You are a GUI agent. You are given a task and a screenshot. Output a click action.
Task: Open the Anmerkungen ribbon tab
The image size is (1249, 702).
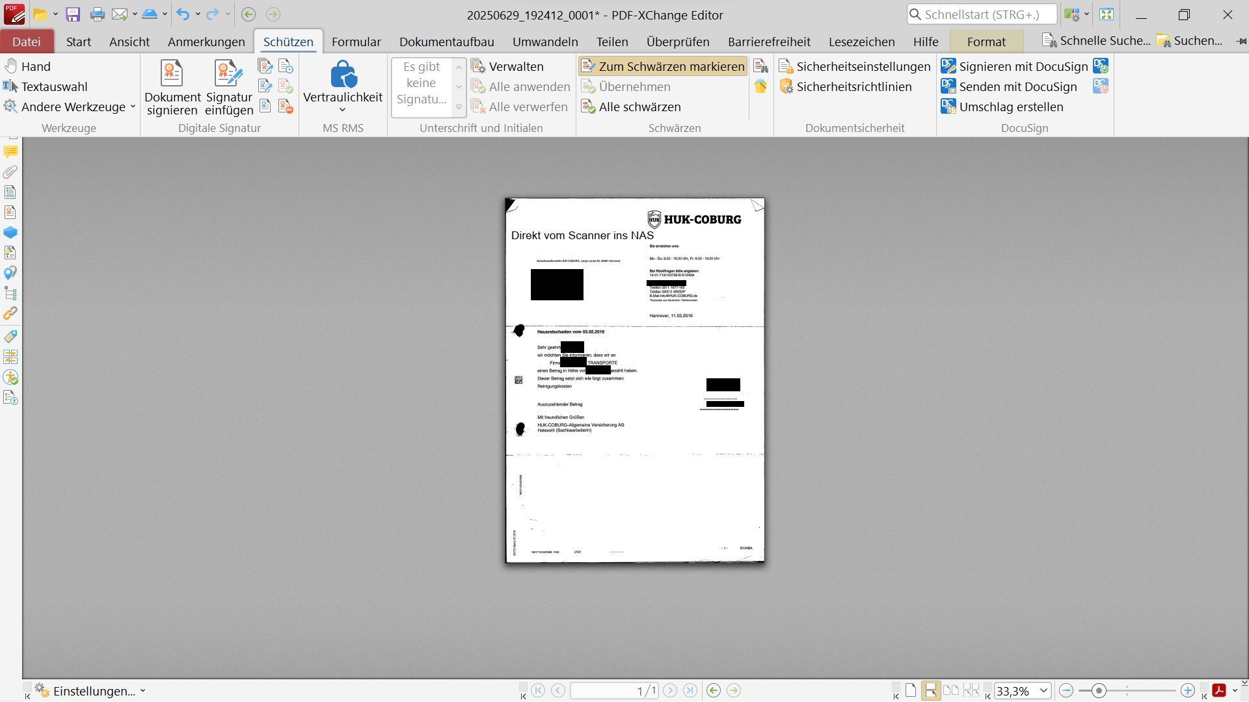tap(206, 42)
